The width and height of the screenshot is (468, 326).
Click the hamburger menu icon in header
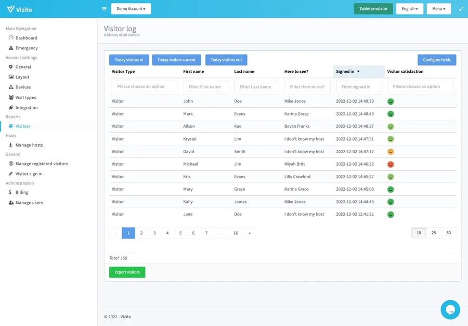[x=104, y=9]
